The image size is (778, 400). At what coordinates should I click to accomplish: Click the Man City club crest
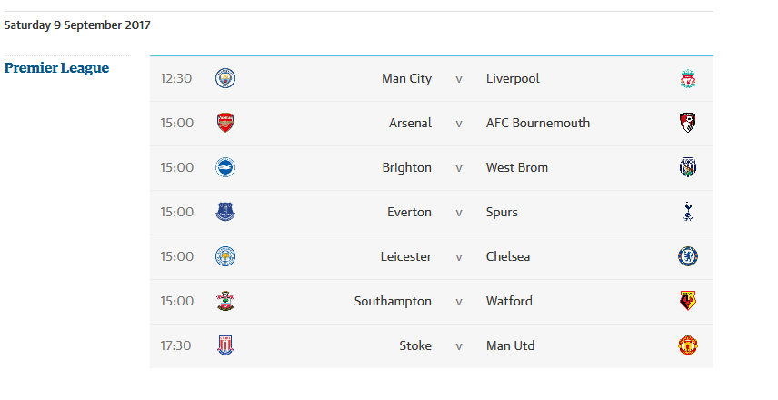tap(224, 79)
